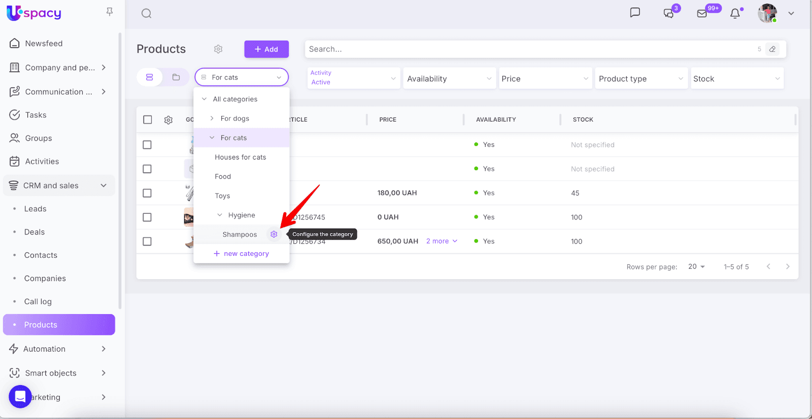Click the Shampoos category gear icon
The height and width of the screenshot is (419, 812).
point(274,235)
